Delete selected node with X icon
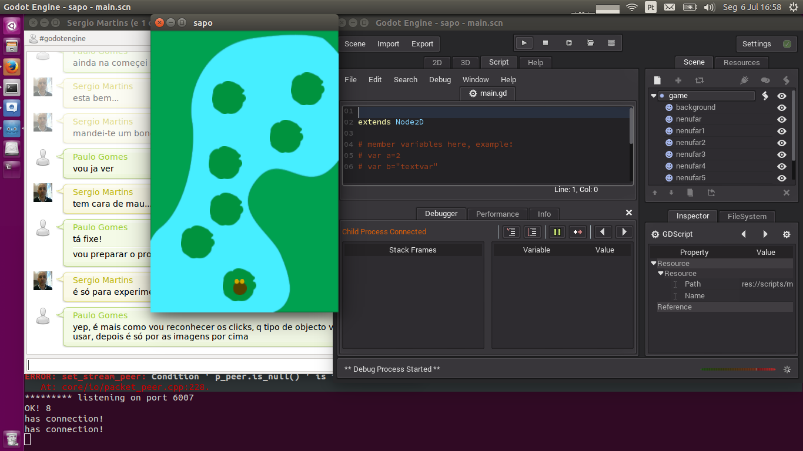 tap(787, 193)
